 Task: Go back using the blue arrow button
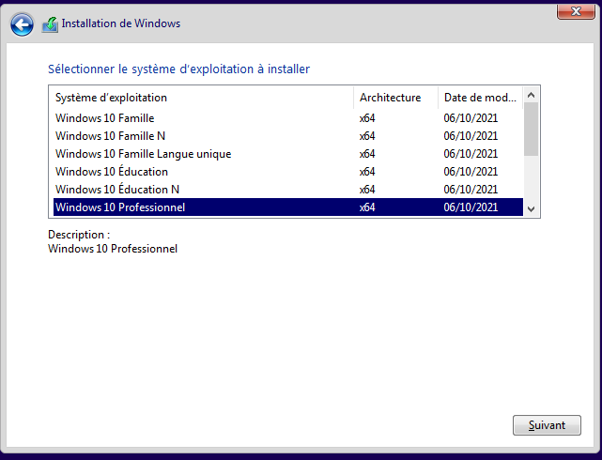click(x=22, y=25)
